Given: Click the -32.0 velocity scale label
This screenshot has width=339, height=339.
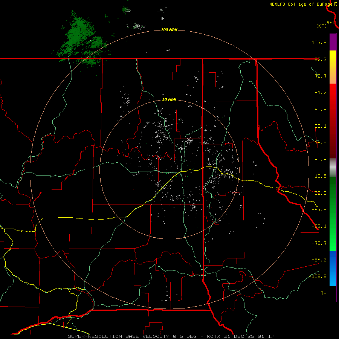Looking at the screenshot, I should coord(319,193).
